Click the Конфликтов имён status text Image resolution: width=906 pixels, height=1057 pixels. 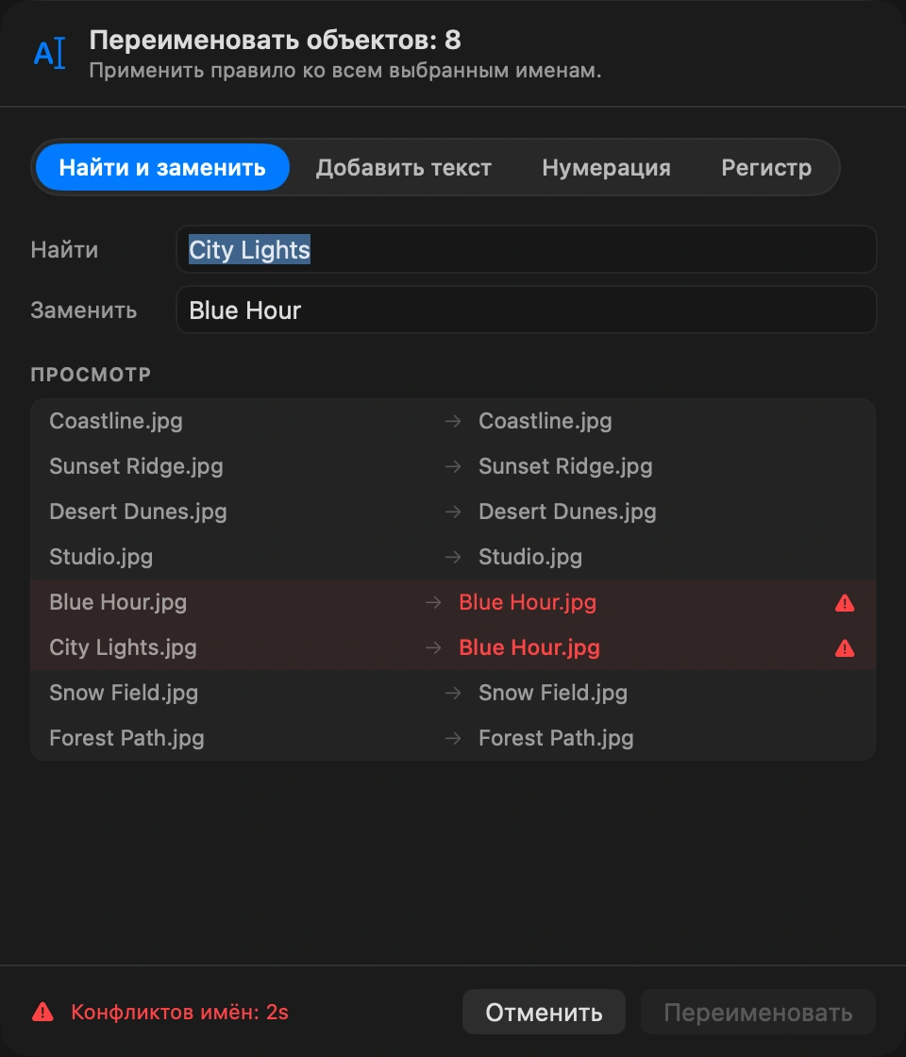(179, 1012)
